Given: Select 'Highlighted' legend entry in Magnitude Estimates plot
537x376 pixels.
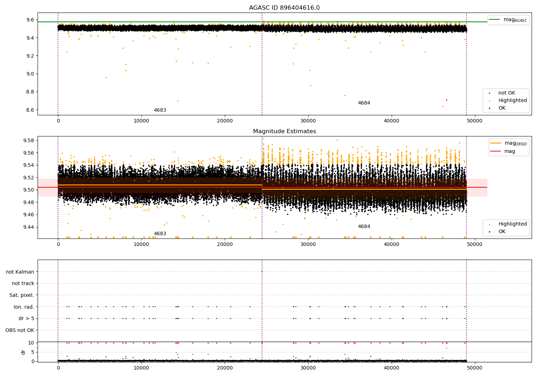Looking at the screenshot, I should (512, 224).
